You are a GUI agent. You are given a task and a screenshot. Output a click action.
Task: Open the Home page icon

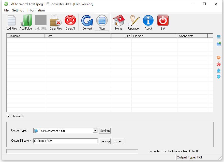[119, 21]
